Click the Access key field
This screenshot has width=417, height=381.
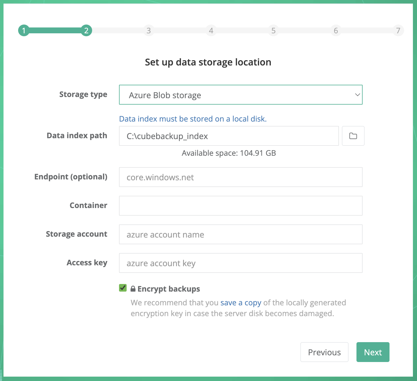[x=240, y=263]
